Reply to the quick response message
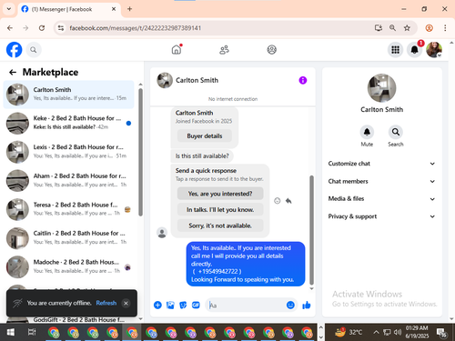455x341 pixels. (x=288, y=201)
